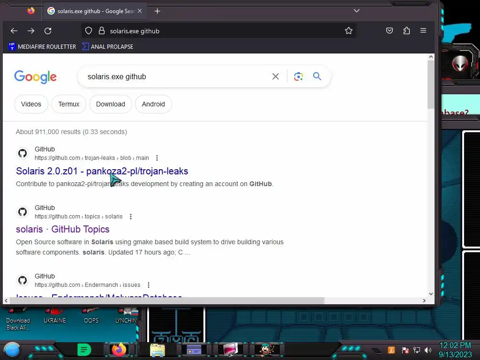The image size is (480, 360).
Task: Open the Pocket save icon
Action: point(390,30)
